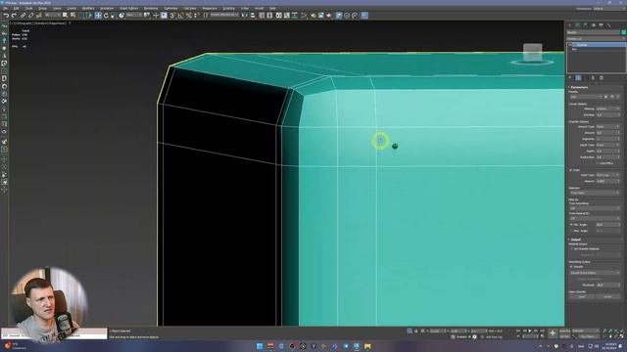Select the Max. Angle option
The width and height of the screenshot is (627, 352).
point(571,231)
